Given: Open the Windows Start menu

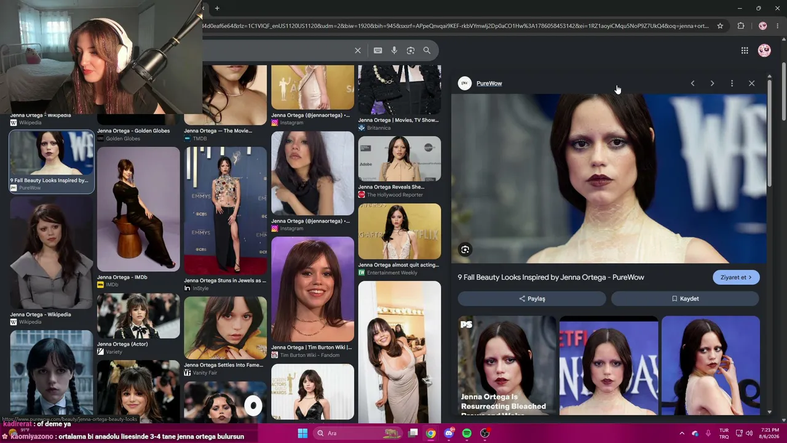Looking at the screenshot, I should click(303, 433).
